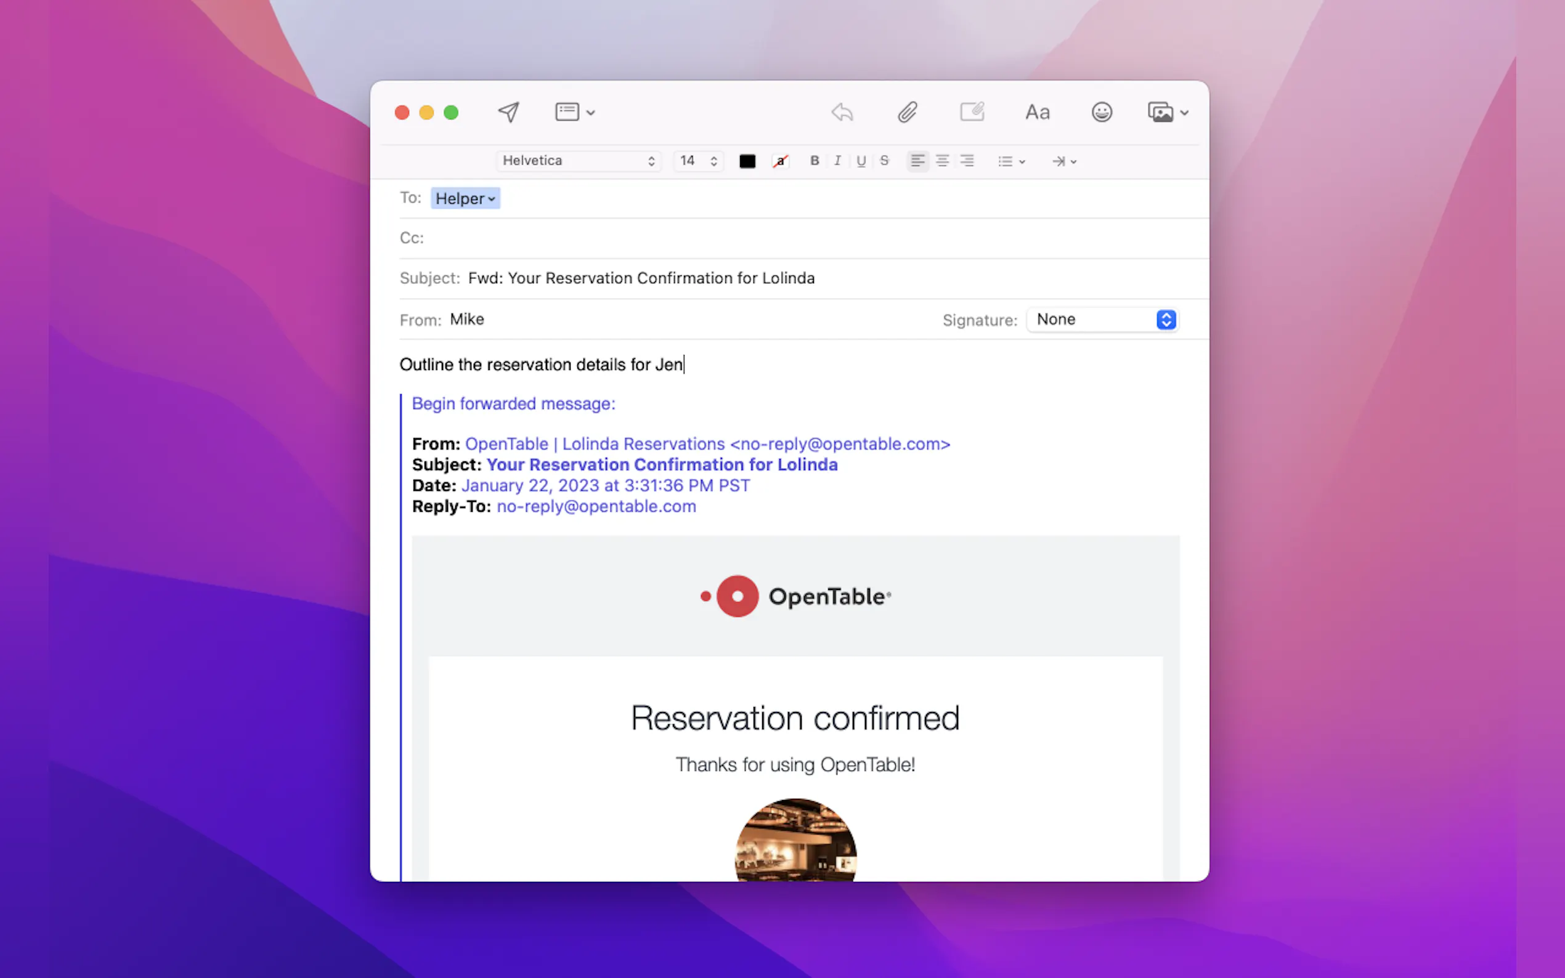Screen dimensions: 1565x978
Task: Click the Helper recipient token
Action: pyautogui.click(x=465, y=198)
